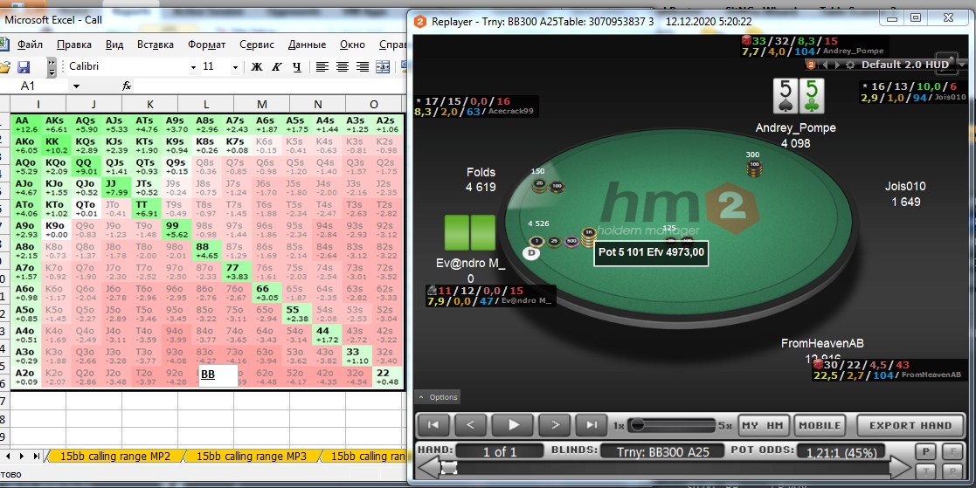This screenshot has height=488, width=976.
Task: Expand the Options panel in Replayer
Action: (x=439, y=397)
